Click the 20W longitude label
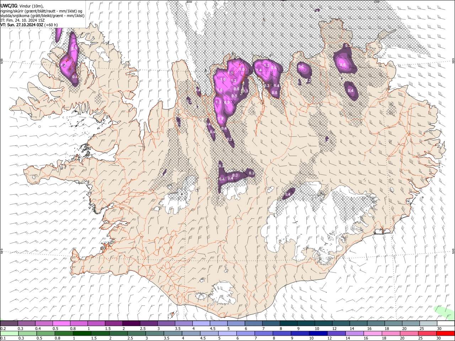Screen dimensions: 455x341 click(x=188, y=2)
